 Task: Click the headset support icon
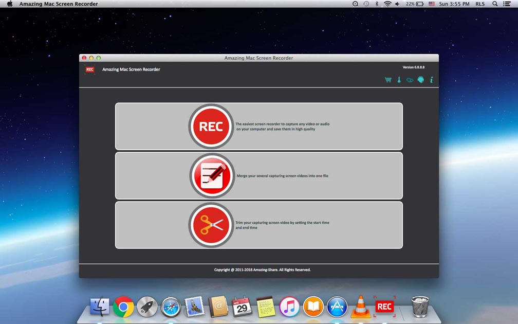coord(420,80)
